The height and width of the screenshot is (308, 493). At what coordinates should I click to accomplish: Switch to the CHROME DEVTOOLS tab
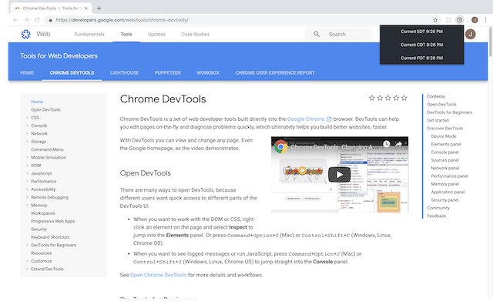72,72
